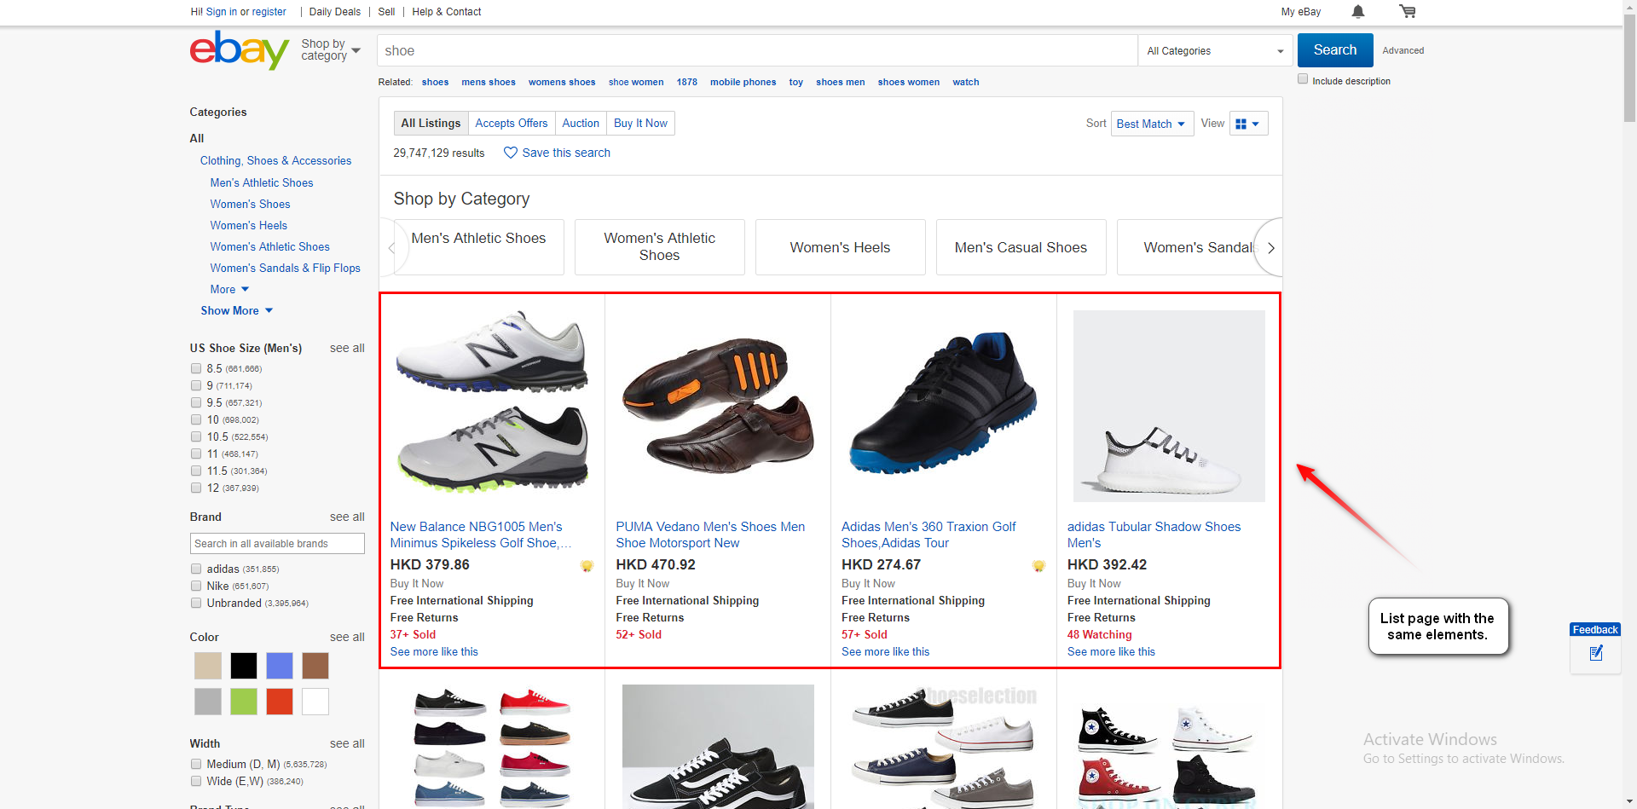Open the Feedback notepad icon
The width and height of the screenshot is (1637, 809).
click(1596, 653)
